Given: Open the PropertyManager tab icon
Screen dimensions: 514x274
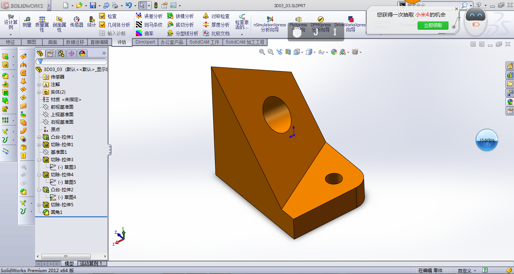Looking at the screenshot, I should pyautogui.click(x=50, y=53).
